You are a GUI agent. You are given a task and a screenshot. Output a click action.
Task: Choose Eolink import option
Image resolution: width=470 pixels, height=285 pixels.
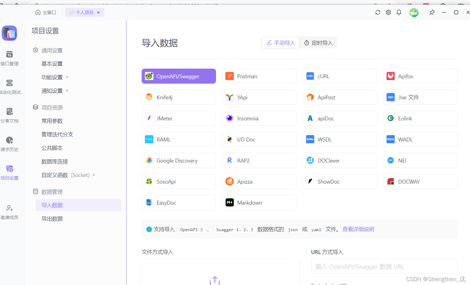(x=420, y=118)
